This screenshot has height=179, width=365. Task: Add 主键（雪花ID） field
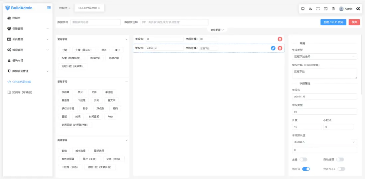coord(84,50)
